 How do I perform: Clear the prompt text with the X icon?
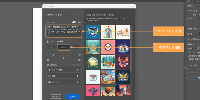coord(79,31)
